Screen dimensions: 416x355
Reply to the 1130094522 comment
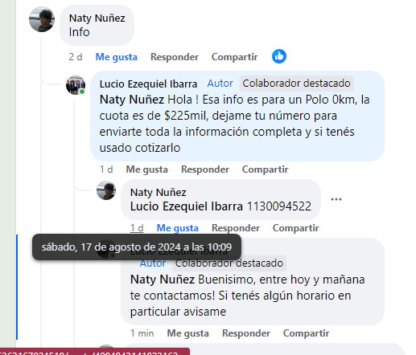(236, 228)
